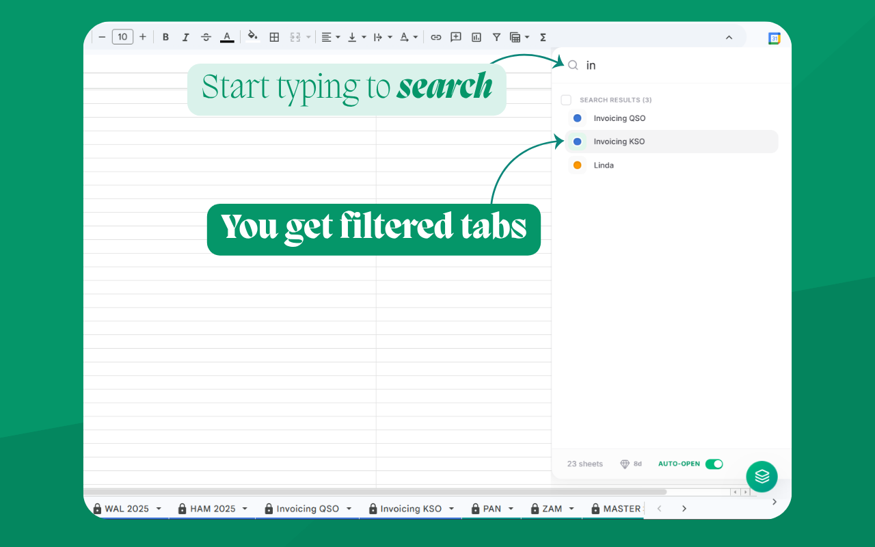Open the Fill color tool
Image resolution: width=875 pixels, height=547 pixels.
[252, 37]
